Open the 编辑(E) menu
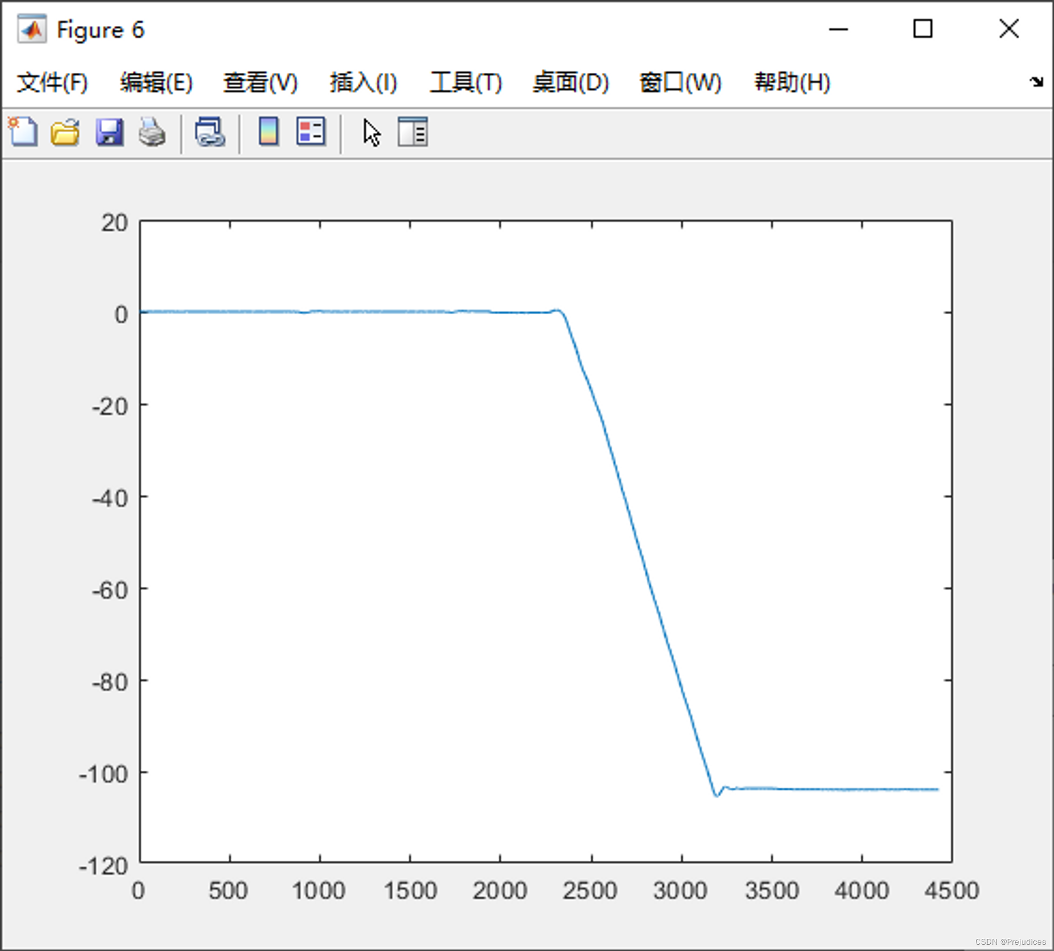The height and width of the screenshot is (951, 1054). pyautogui.click(x=156, y=82)
